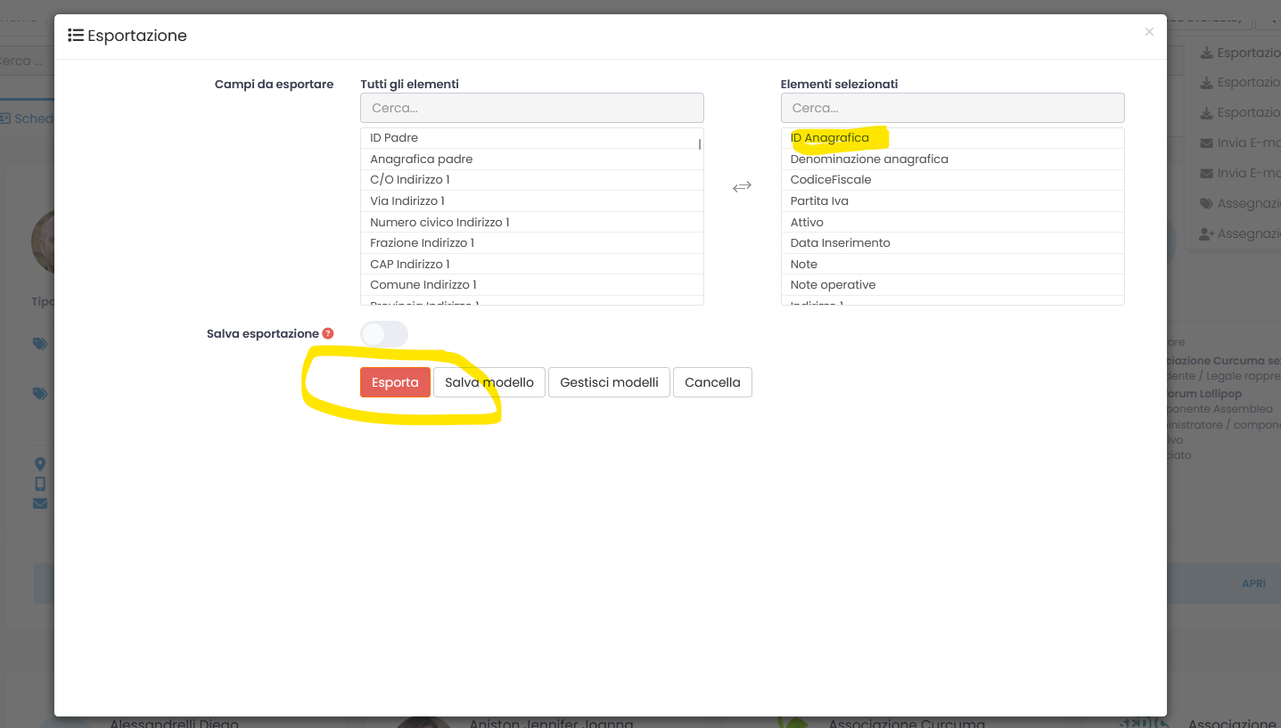Select Note operative in the selected list
The height and width of the screenshot is (728, 1281).
point(833,285)
